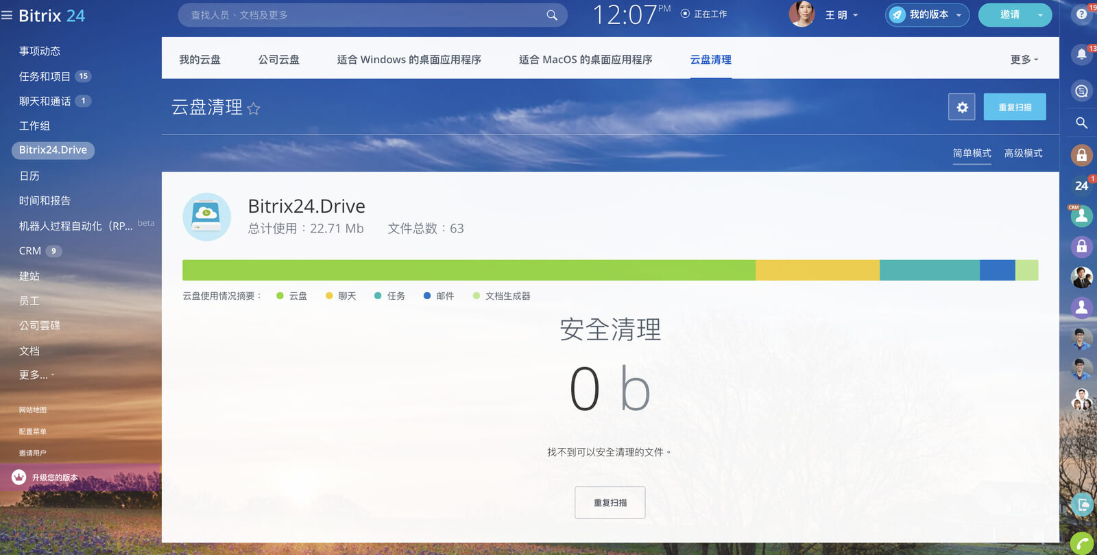The width and height of the screenshot is (1097, 555).
Task: Click the green phone call icon
Action: click(x=1082, y=543)
